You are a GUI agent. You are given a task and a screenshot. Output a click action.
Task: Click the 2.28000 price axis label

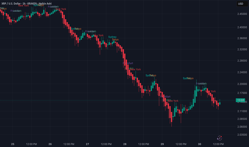tap(242, 61)
